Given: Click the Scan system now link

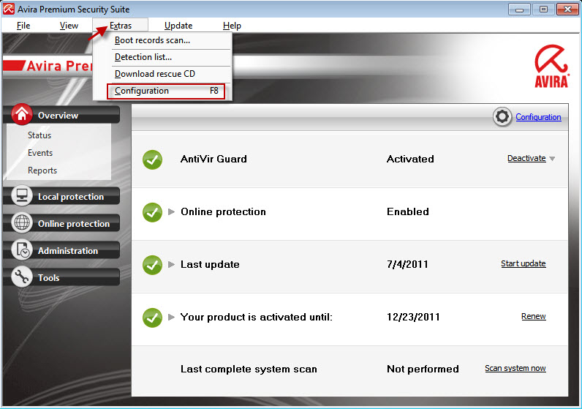Looking at the screenshot, I should point(515,368).
